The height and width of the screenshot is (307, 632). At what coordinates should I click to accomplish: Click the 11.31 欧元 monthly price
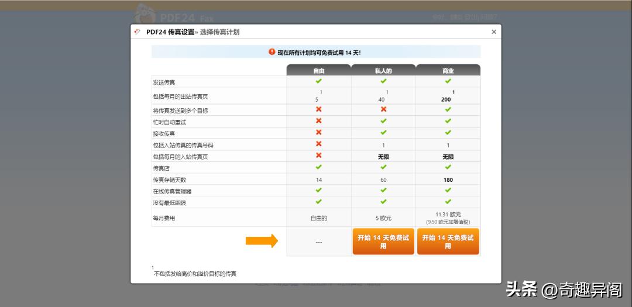(x=448, y=215)
